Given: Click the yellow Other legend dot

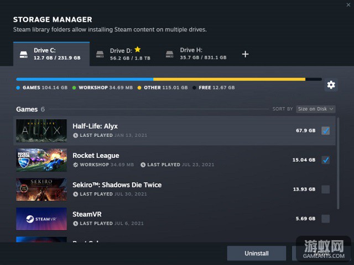Looking at the screenshot, I should pyautogui.click(x=139, y=88).
